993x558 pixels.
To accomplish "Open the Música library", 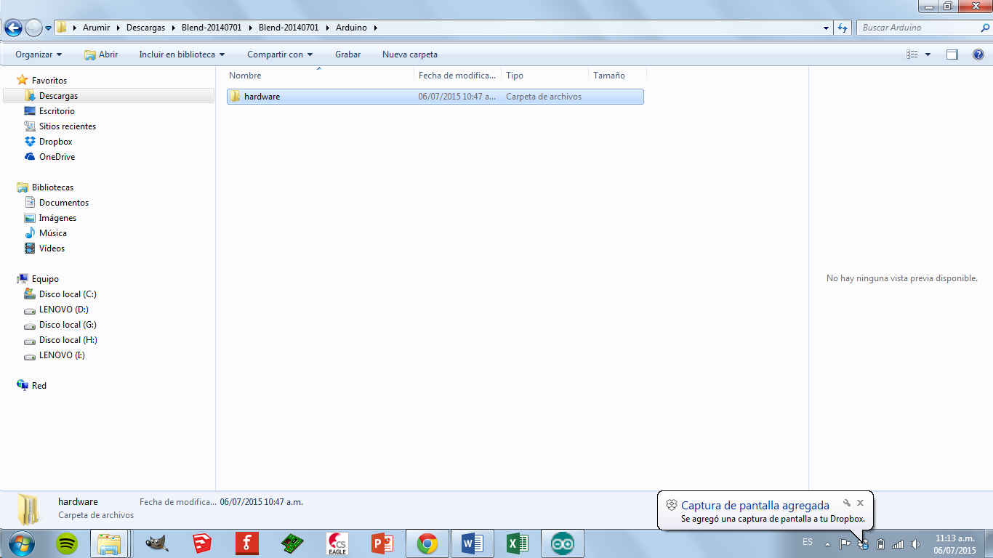I will [53, 233].
